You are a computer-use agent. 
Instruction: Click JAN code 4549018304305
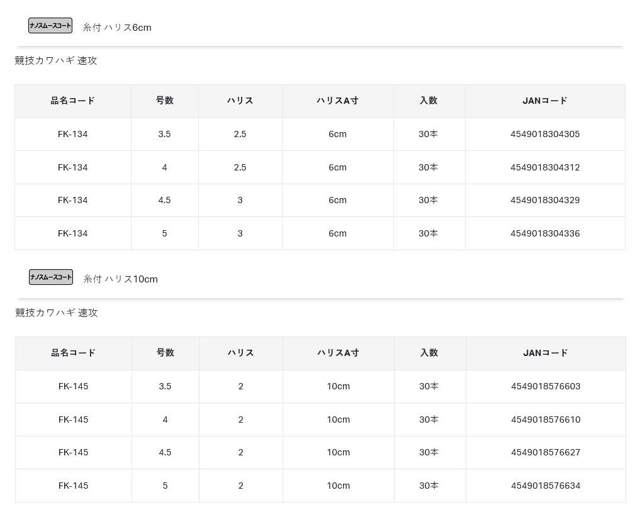(x=545, y=134)
